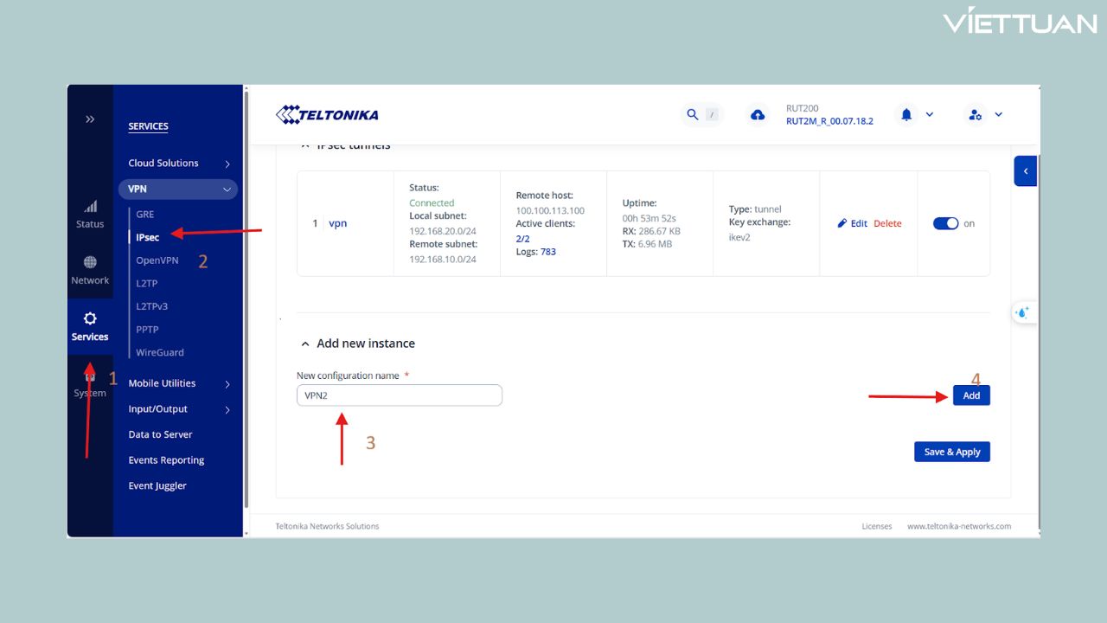The image size is (1107, 623).
Task: Open the user account settings icon
Action: point(976,114)
